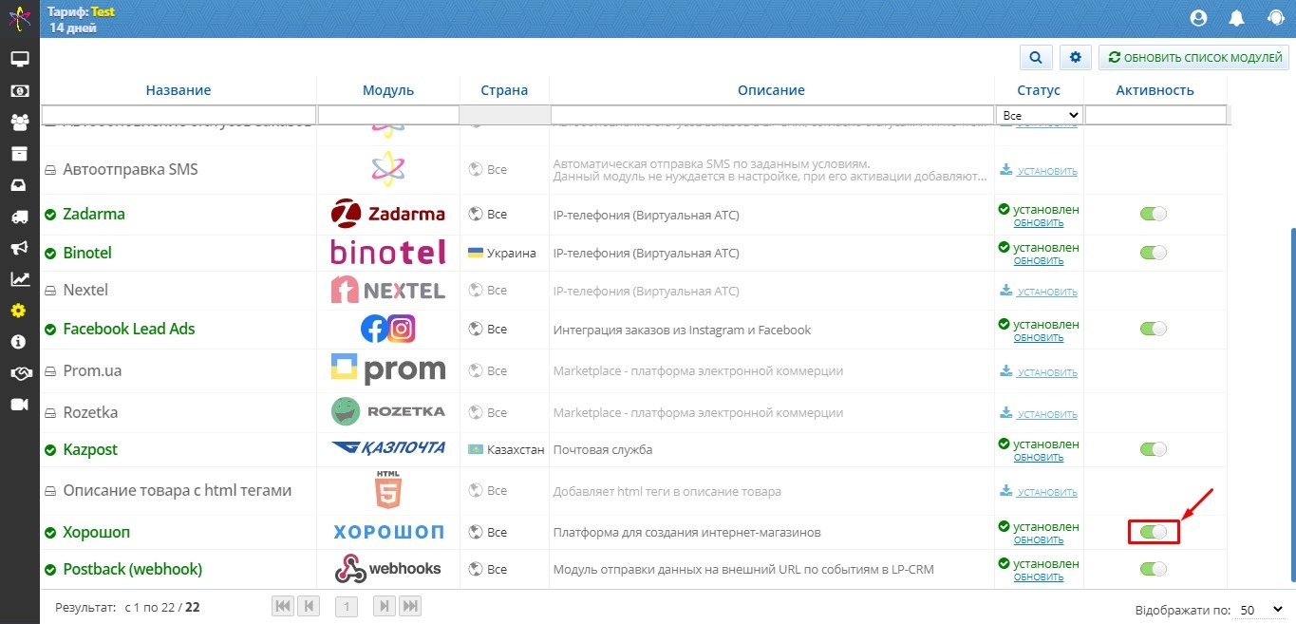Viewport: 1296px width, 624px height.
Task: Click the Описание filter input field
Action: coord(771,115)
